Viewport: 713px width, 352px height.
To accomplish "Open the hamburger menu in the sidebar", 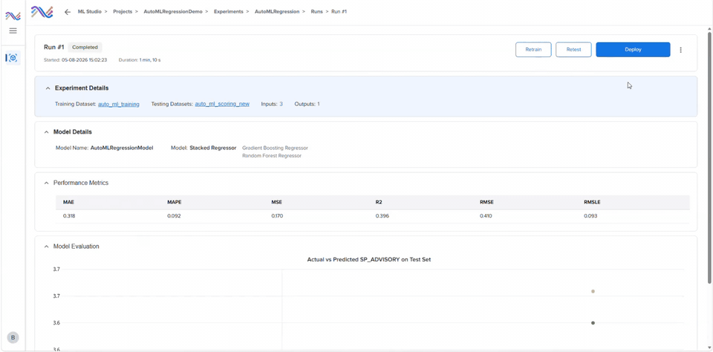I will [13, 31].
